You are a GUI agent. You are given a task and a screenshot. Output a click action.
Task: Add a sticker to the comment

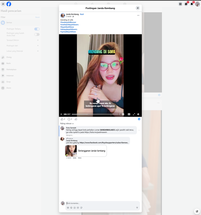tap(81, 208)
